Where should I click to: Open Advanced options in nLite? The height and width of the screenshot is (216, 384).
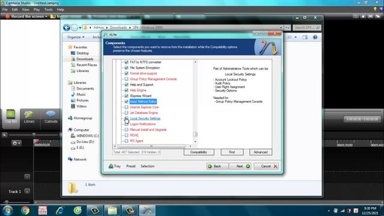coord(260,152)
